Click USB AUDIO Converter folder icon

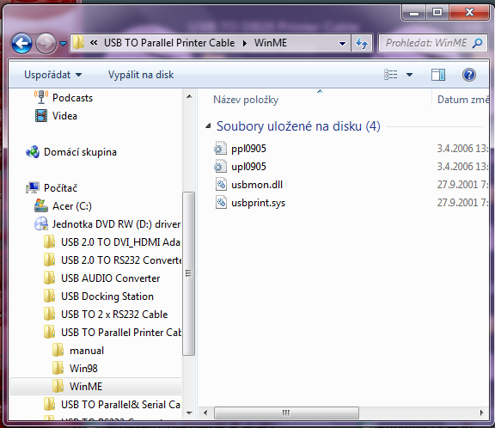pyautogui.click(x=50, y=278)
